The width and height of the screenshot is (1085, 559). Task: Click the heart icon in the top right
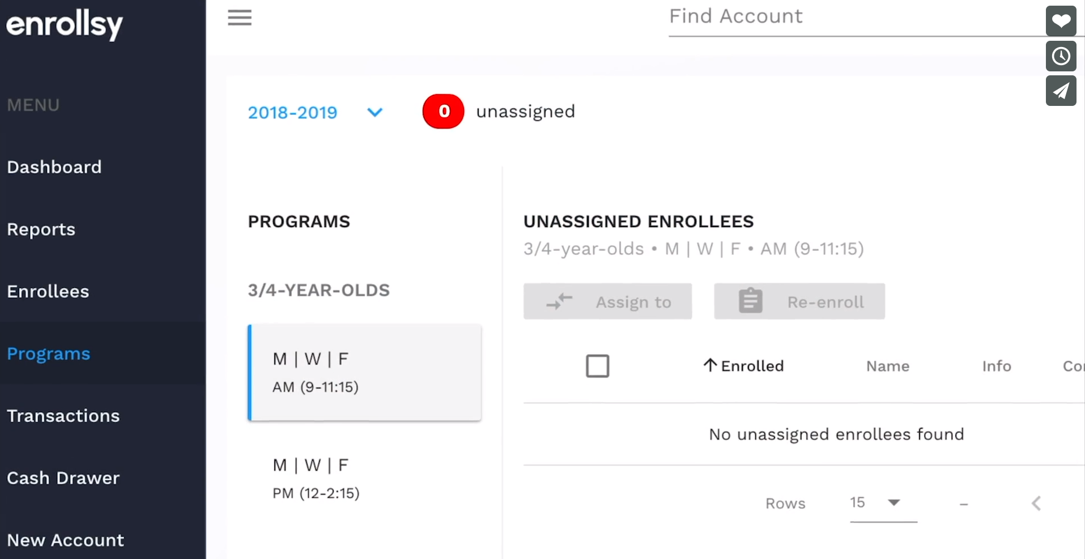point(1061,21)
